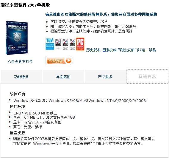Open the Rising 2007 product box image
169x158 pixels.
tap(17, 38)
